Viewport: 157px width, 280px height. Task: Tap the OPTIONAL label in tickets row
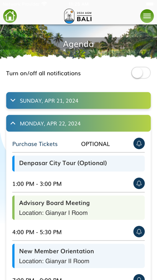pyautogui.click(x=95, y=144)
